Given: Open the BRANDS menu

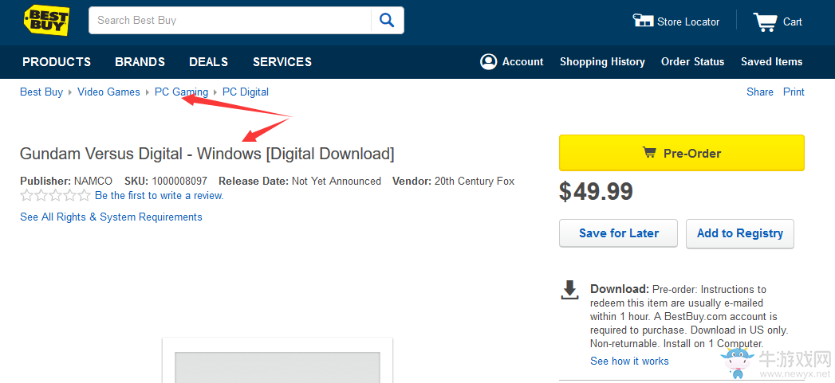Looking at the screenshot, I should coord(140,61).
